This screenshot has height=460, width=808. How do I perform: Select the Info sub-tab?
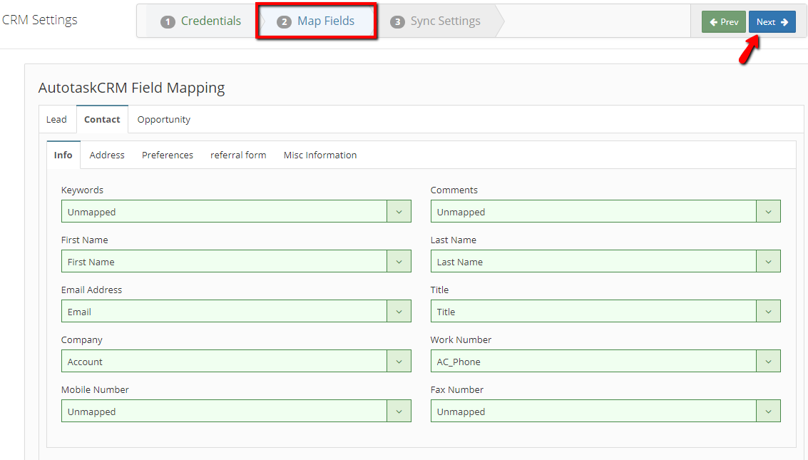tap(63, 155)
